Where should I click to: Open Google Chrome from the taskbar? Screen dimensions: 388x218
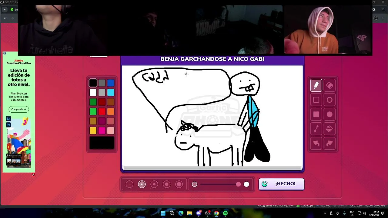(216, 213)
